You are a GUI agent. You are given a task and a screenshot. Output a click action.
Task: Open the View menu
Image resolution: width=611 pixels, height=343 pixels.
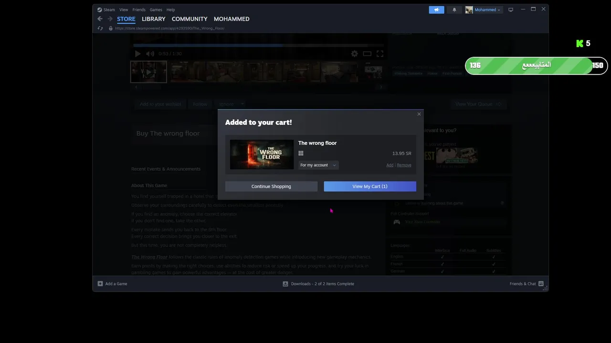click(x=124, y=10)
